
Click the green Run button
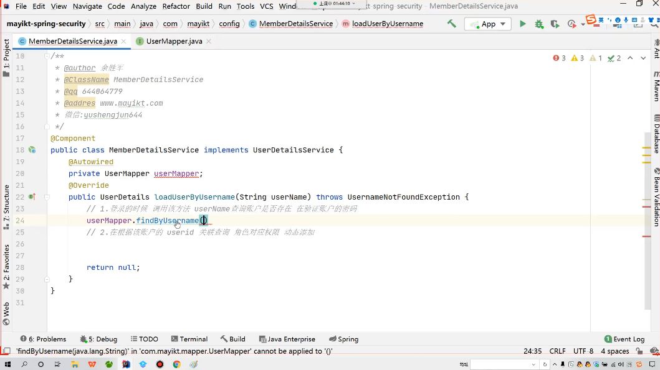pyautogui.click(x=522, y=24)
